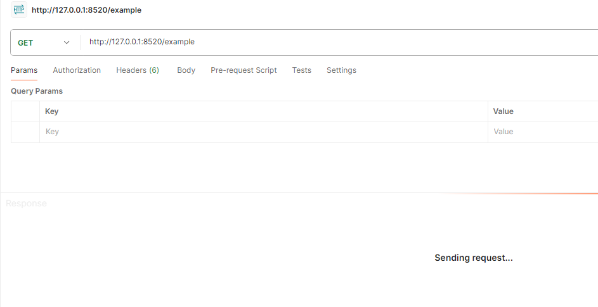Click the HTTP request icon beside the title
Image resolution: width=598 pixels, height=307 pixels.
19,9
